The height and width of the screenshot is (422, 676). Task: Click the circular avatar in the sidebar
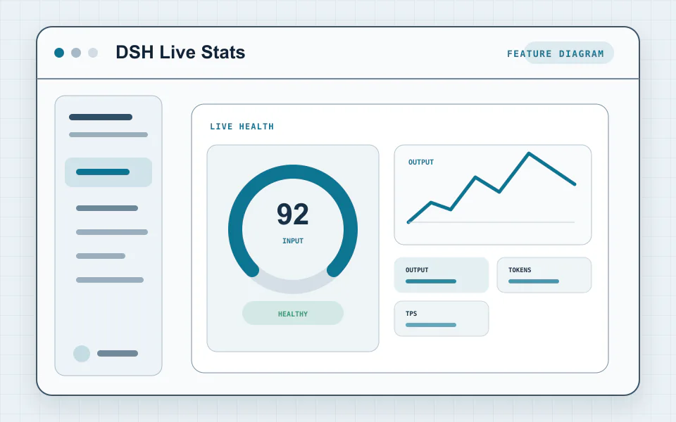pos(82,354)
